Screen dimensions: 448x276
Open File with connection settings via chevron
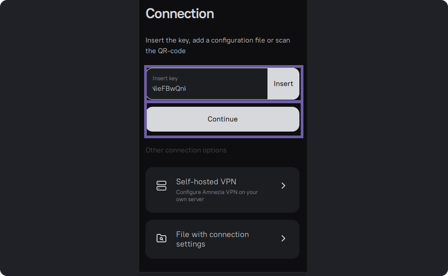(x=283, y=238)
